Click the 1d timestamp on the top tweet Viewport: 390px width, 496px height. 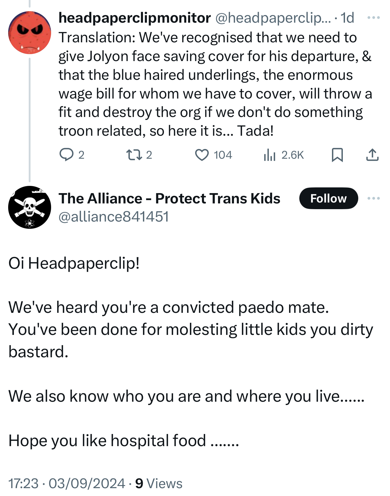(x=347, y=18)
